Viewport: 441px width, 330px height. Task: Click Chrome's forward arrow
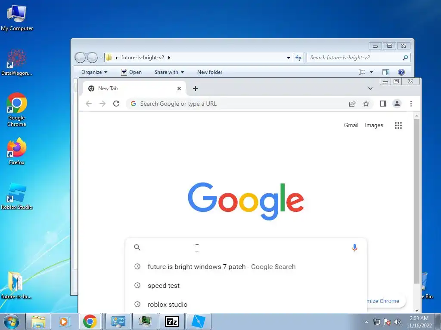[x=102, y=104]
